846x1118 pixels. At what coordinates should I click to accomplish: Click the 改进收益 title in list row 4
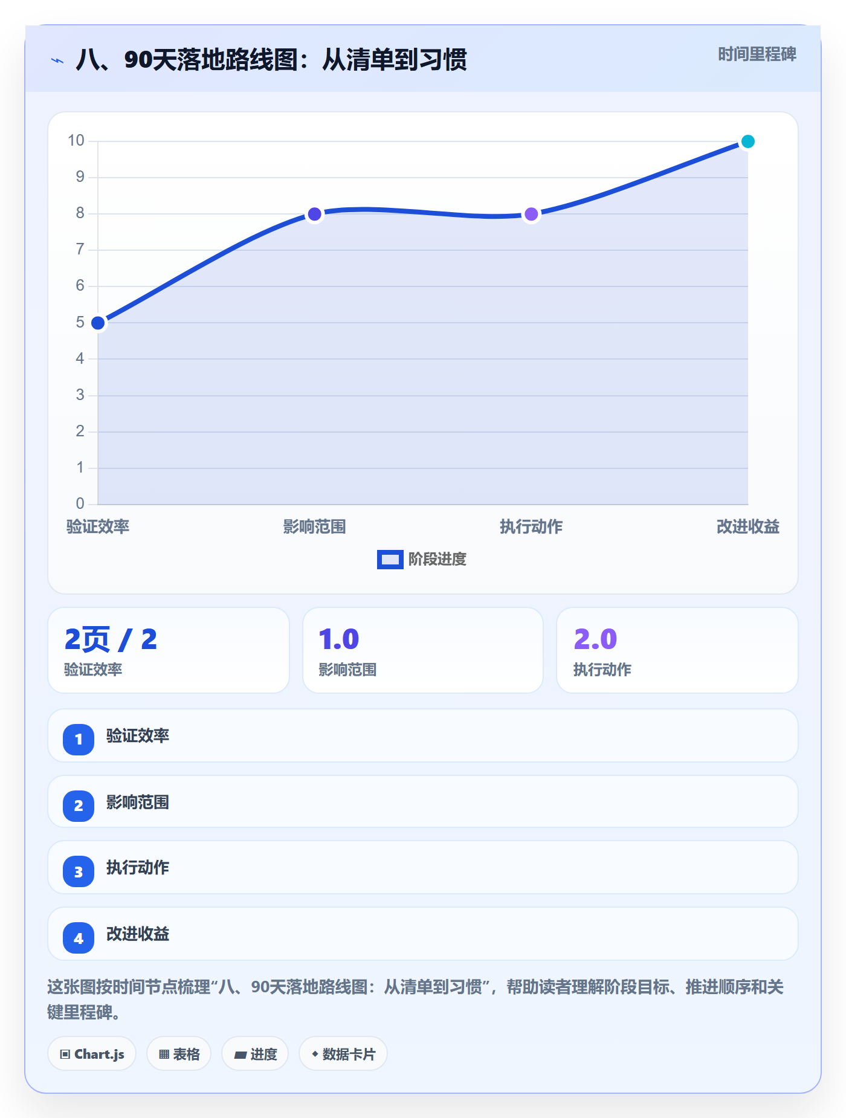click(x=138, y=934)
